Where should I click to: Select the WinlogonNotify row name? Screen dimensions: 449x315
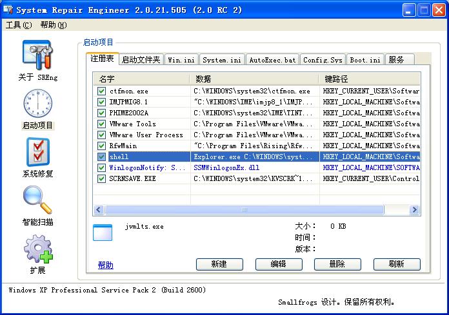[x=147, y=167]
